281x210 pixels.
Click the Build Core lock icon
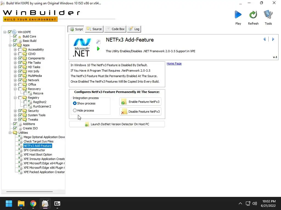click(x=20, y=37)
